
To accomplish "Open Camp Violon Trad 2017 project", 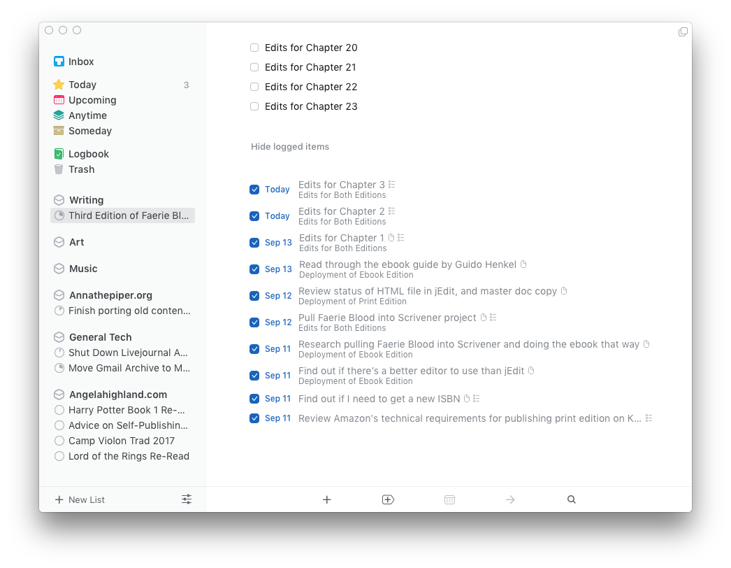I will tap(122, 441).
